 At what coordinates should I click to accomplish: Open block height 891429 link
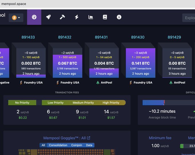[174, 37]
